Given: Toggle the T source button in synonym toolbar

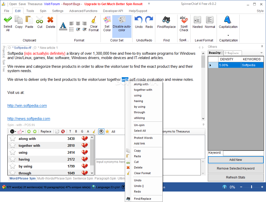Looking at the screenshot, I should 70,131.
